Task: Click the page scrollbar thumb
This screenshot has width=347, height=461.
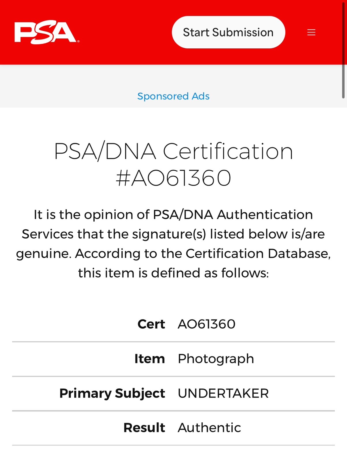Action: point(344,50)
